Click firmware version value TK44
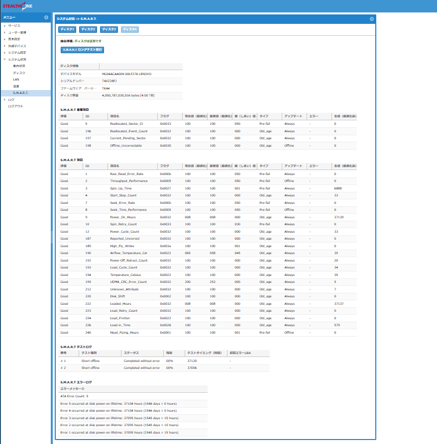437x444 pixels. pos(106,89)
